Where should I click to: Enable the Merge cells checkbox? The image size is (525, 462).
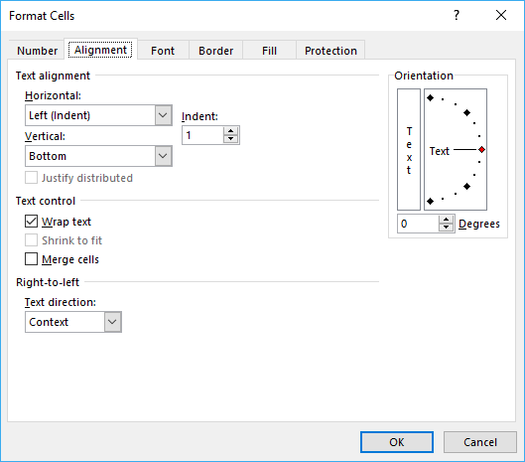(31, 259)
